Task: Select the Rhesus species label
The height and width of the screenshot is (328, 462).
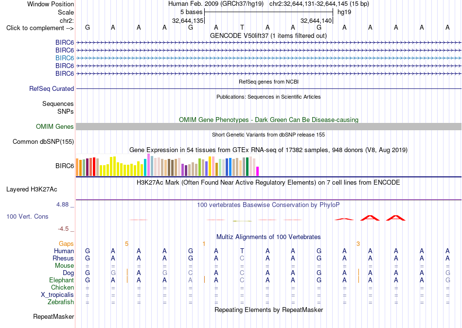Action: tap(63, 258)
